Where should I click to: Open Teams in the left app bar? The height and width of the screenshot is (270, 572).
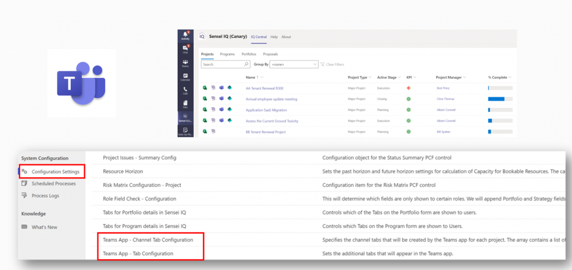coord(185,64)
